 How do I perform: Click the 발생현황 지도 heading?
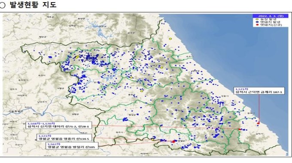(x=33, y=4)
